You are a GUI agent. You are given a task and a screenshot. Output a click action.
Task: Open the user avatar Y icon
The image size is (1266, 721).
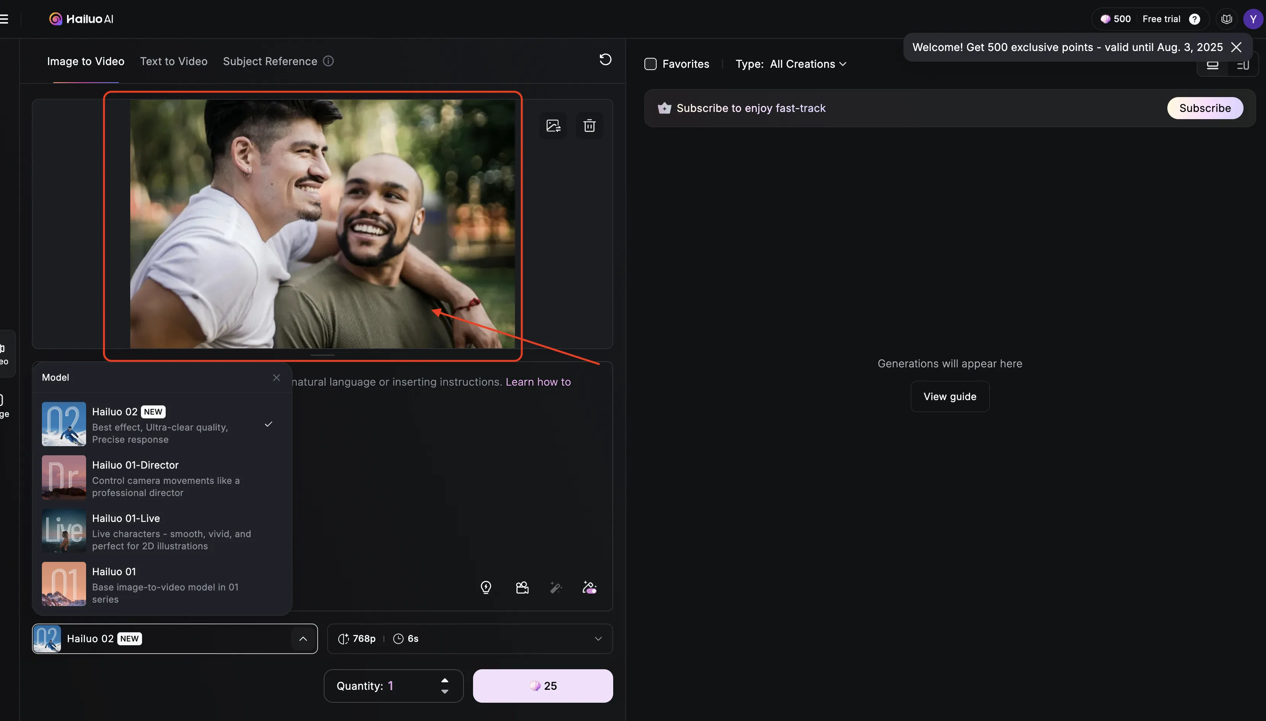1253,19
